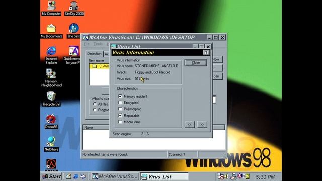Switch to the Action tab
The width and height of the screenshot is (322, 181).
coord(107,54)
